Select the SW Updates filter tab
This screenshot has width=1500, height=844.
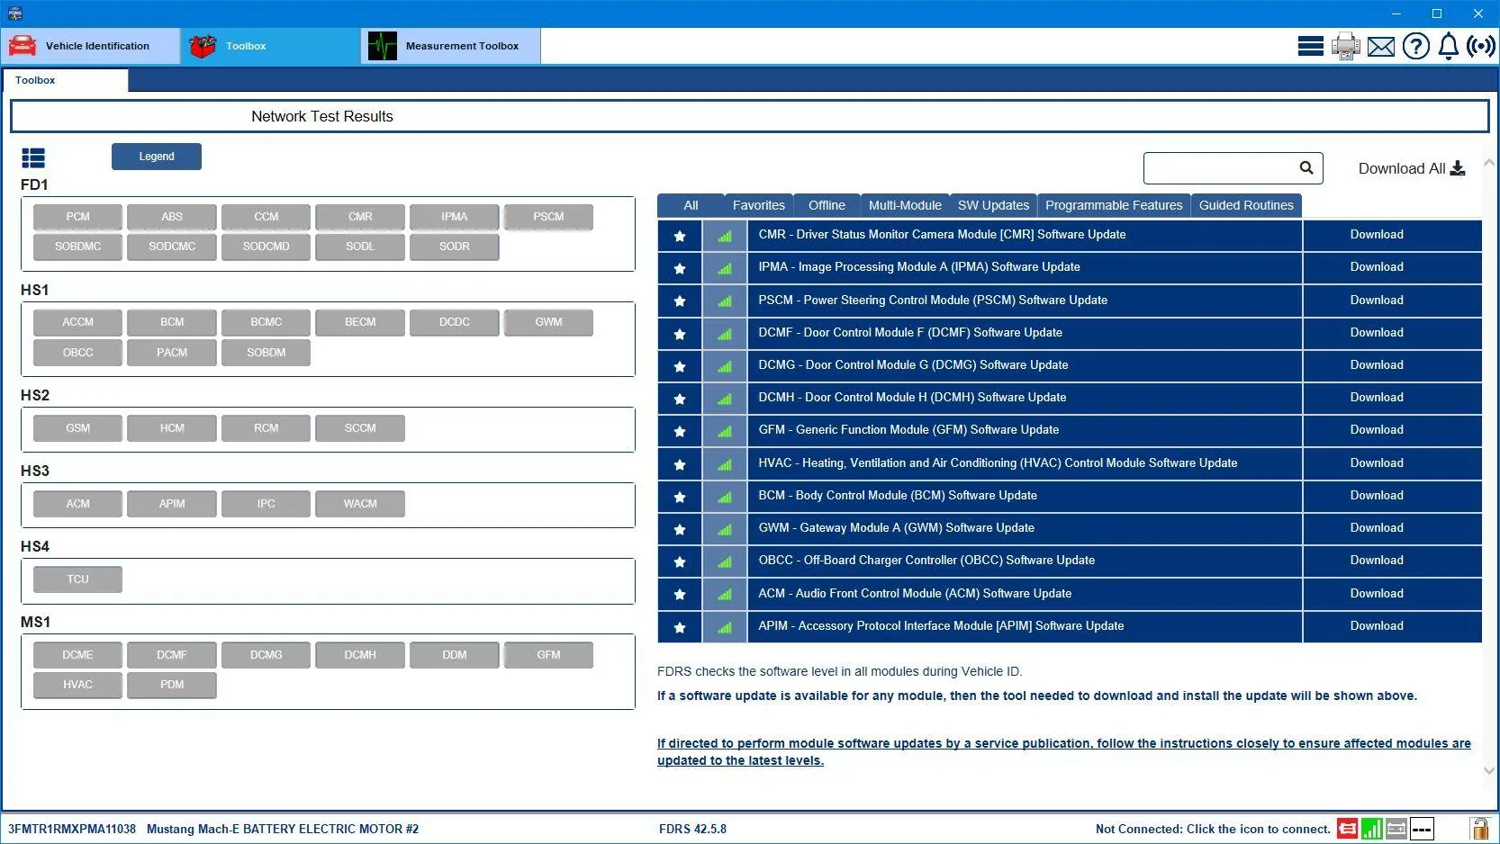coord(993,205)
